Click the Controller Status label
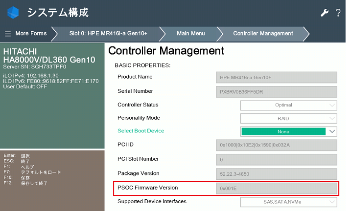The width and height of the screenshot is (351, 211). [138, 105]
